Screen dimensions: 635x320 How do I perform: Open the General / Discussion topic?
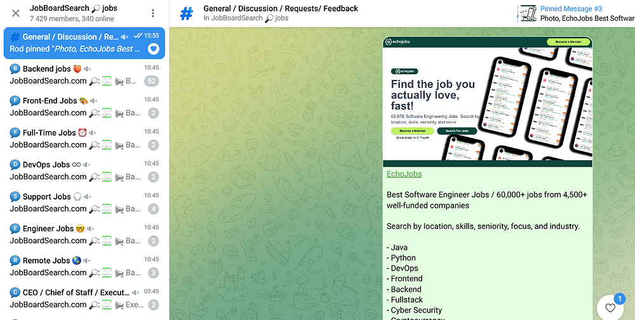84,43
